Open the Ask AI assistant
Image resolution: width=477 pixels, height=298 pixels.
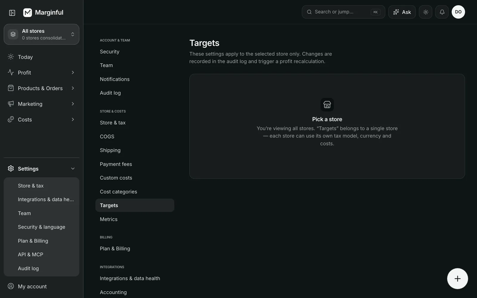(x=402, y=12)
